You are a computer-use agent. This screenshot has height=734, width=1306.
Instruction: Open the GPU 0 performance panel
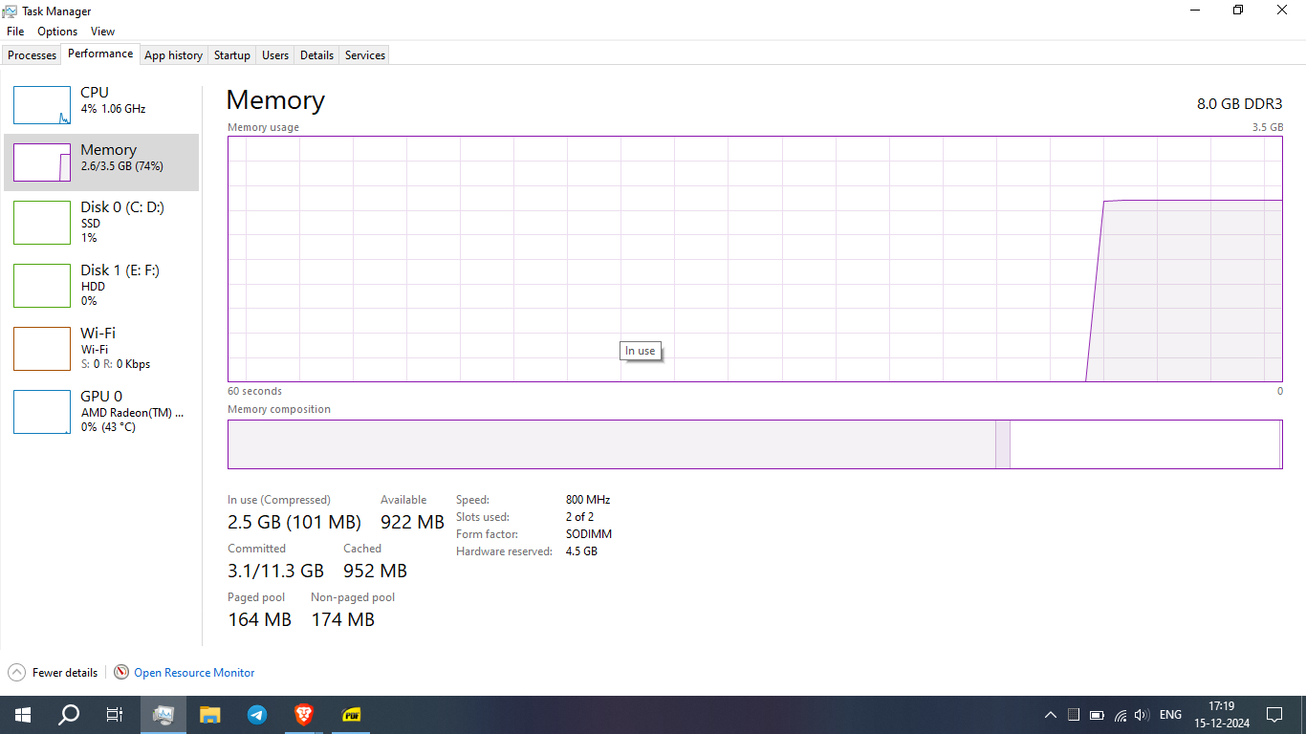pos(101,411)
